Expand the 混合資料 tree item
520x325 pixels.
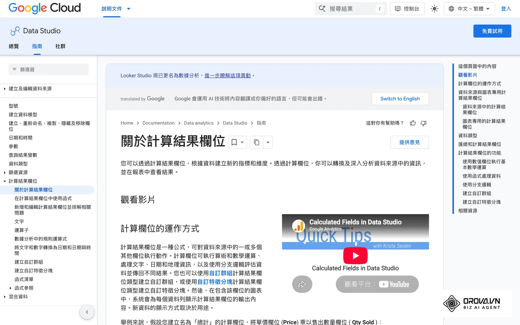[5, 297]
